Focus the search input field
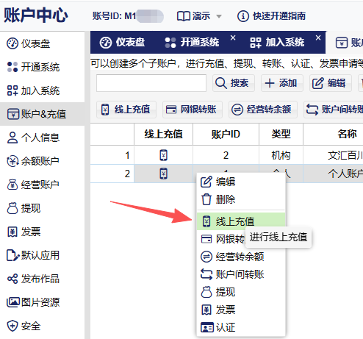Screen dimensions: 363x339 pyautogui.click(x=151, y=83)
